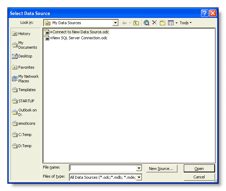This screenshot has height=191, width=226.
Task: Select +Connect to New Data Source.odc file
Action: 77,32
